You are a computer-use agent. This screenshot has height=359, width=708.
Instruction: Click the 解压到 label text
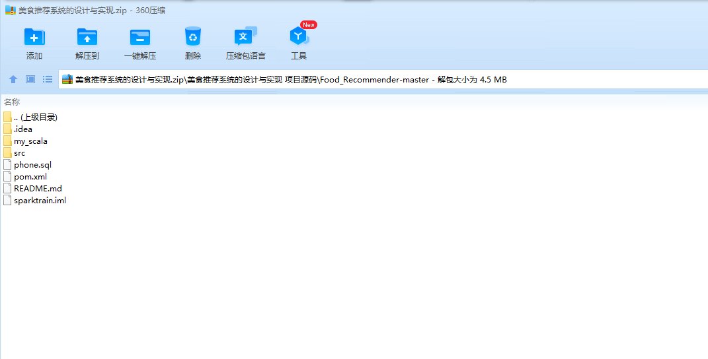point(87,56)
